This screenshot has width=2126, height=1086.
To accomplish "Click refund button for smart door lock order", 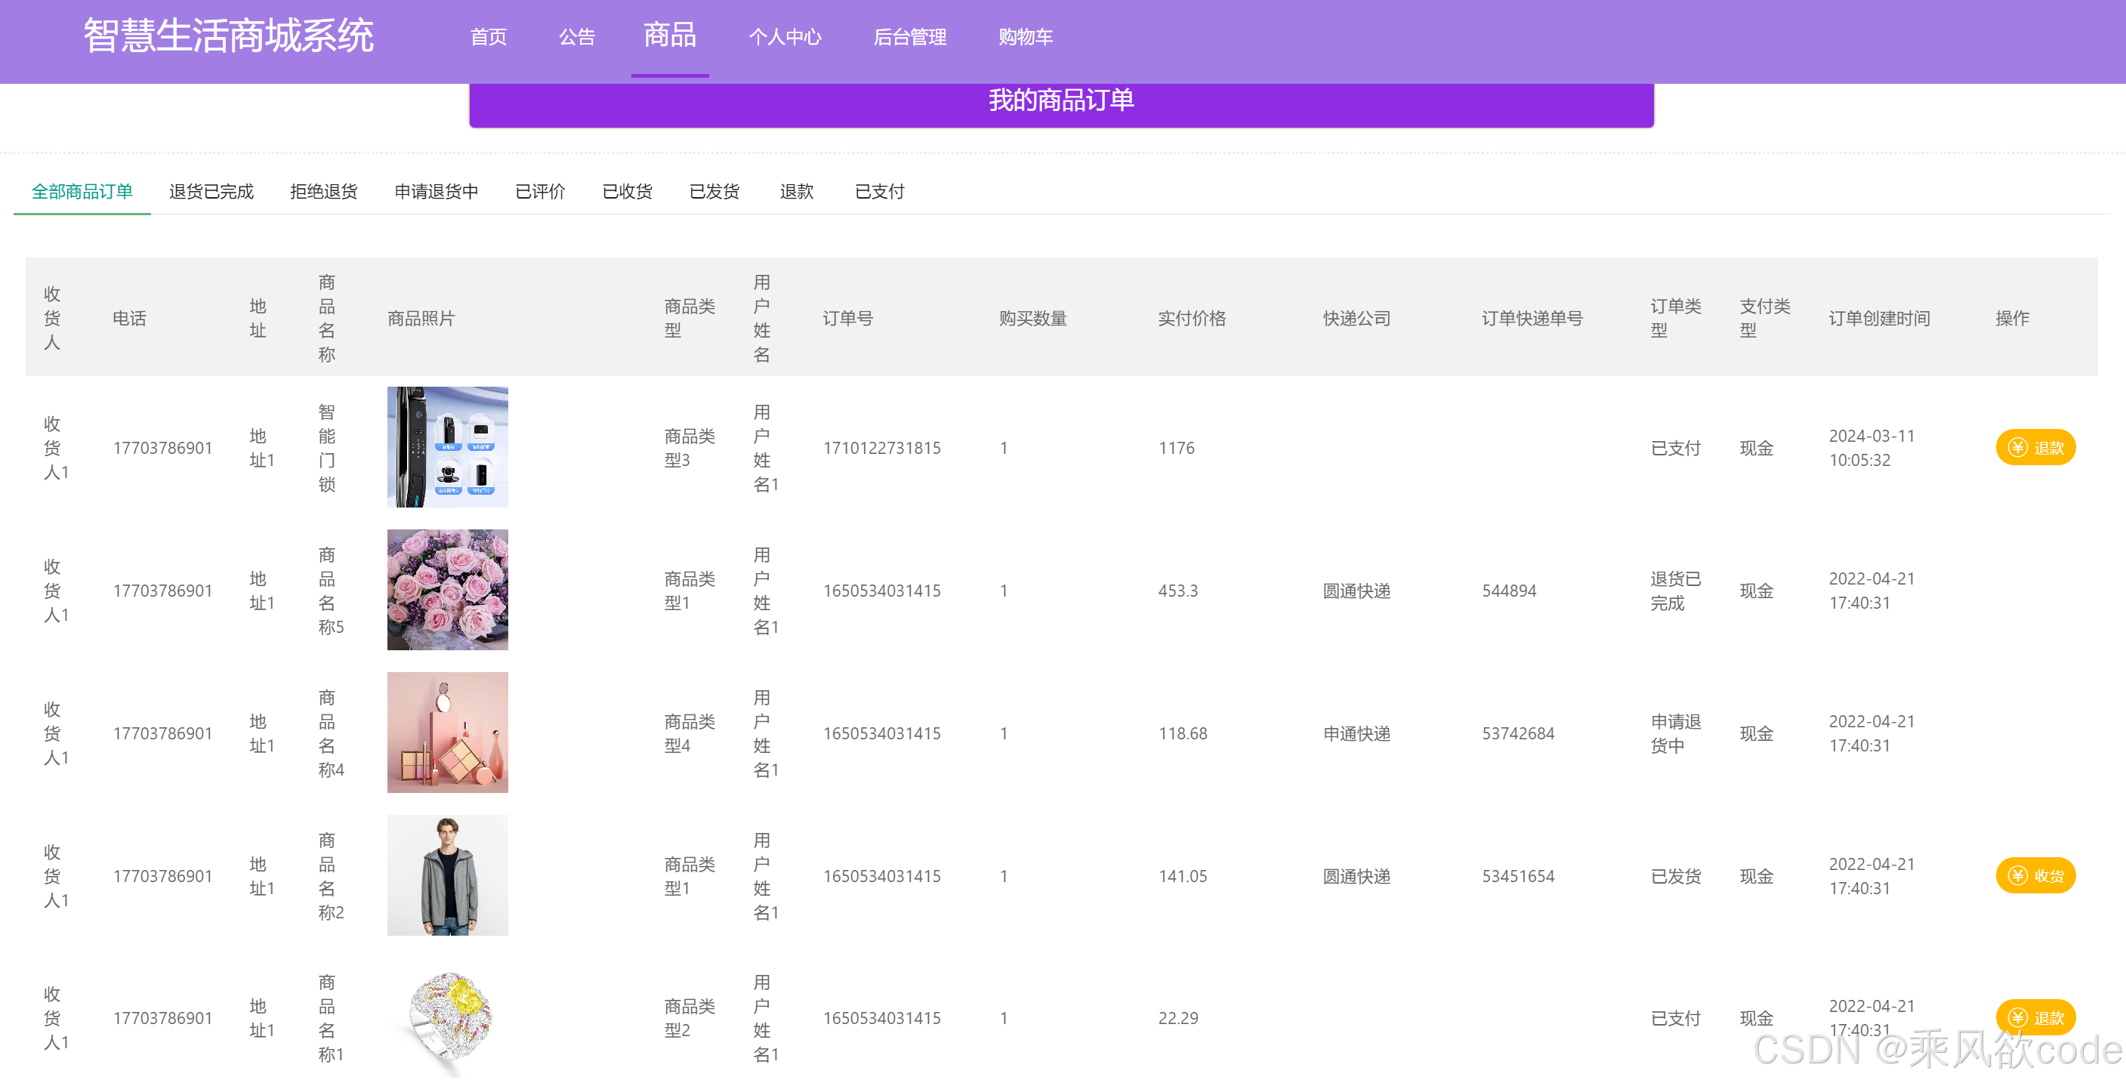I will [2035, 447].
